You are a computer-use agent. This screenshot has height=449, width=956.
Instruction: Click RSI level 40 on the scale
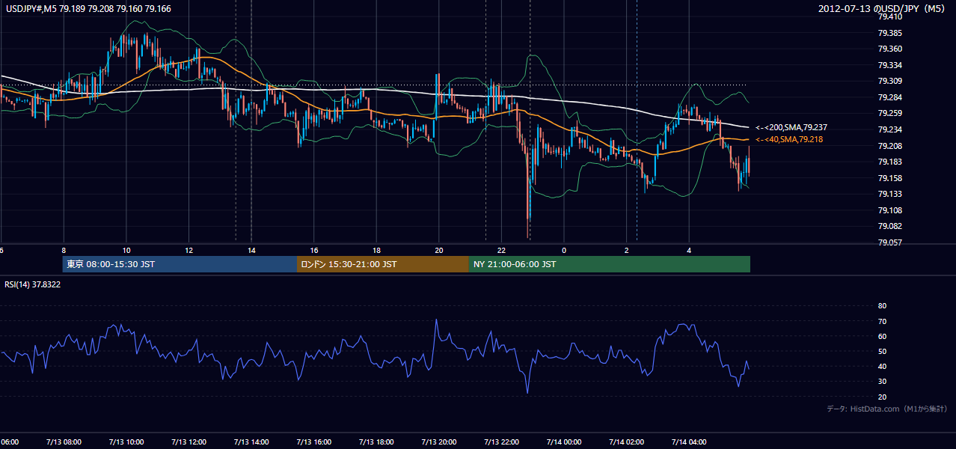882,366
